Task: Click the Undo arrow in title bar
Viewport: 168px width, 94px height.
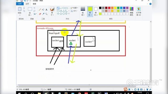Action: 25,1
